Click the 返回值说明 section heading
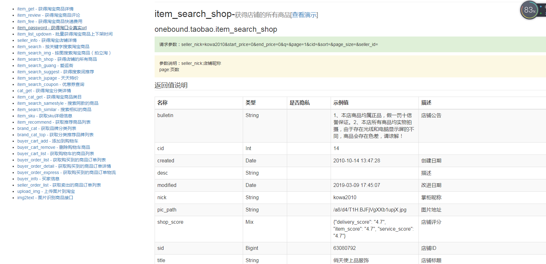 pyautogui.click(x=171, y=86)
